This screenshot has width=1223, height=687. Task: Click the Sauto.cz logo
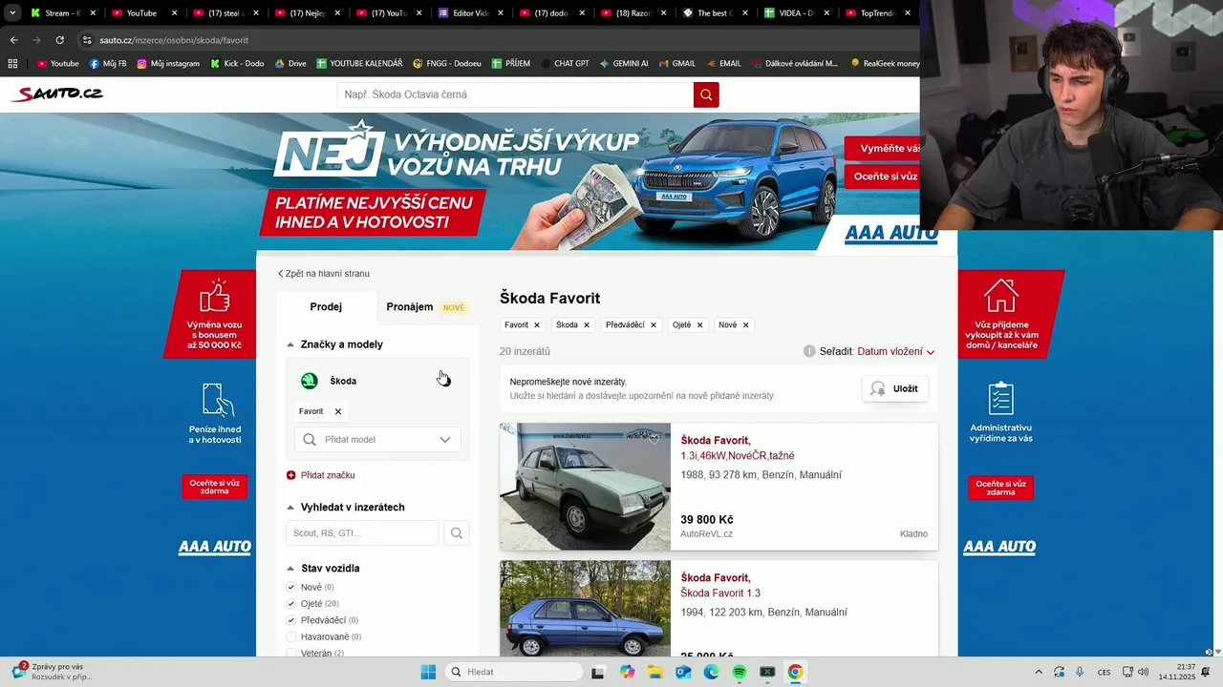(x=56, y=94)
